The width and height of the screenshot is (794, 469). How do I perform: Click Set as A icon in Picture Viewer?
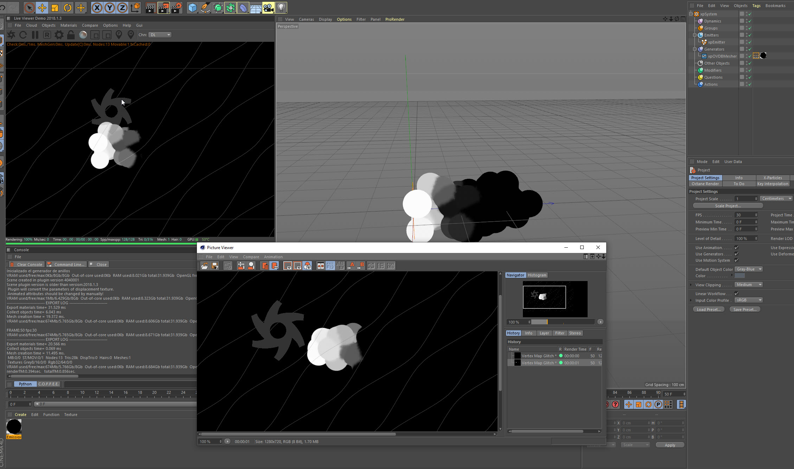tap(351, 266)
